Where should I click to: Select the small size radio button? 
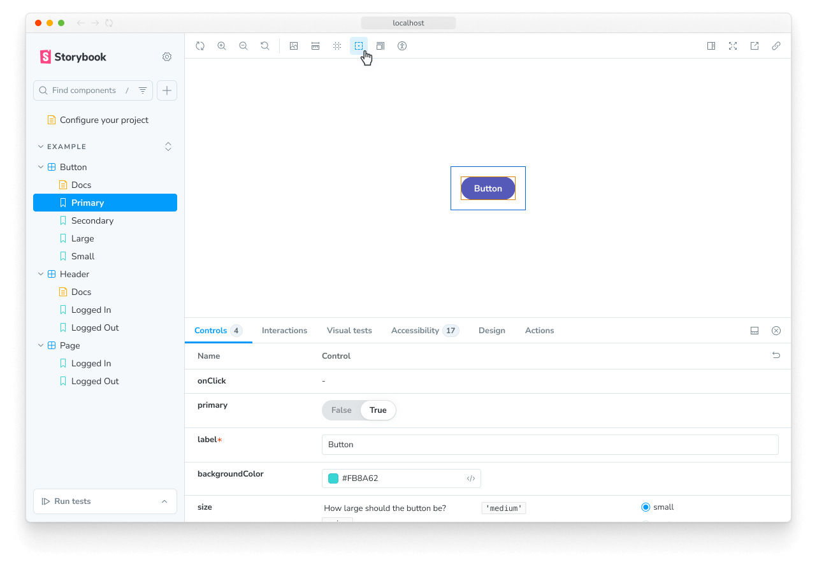coord(646,506)
